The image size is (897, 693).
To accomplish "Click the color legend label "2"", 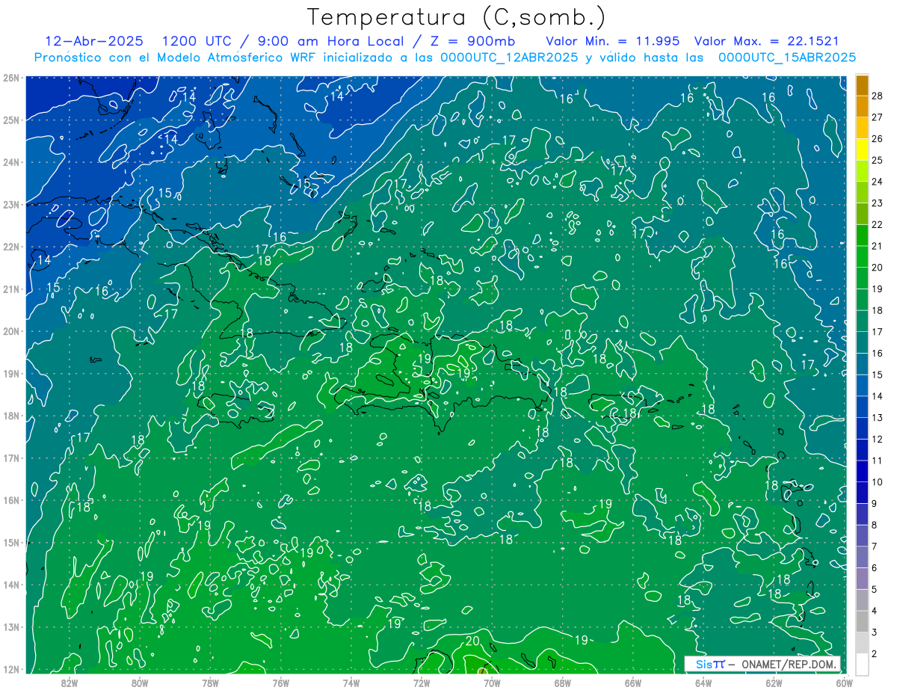I will [875, 653].
